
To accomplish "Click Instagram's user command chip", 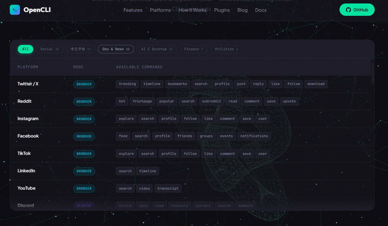I will [x=263, y=119].
